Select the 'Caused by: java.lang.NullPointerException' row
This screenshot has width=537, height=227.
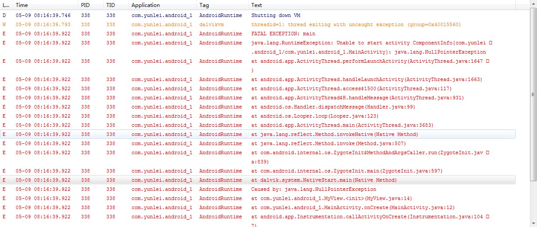(258, 189)
